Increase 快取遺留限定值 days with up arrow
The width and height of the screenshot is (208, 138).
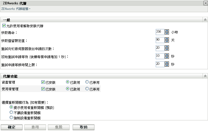pos(167,39)
